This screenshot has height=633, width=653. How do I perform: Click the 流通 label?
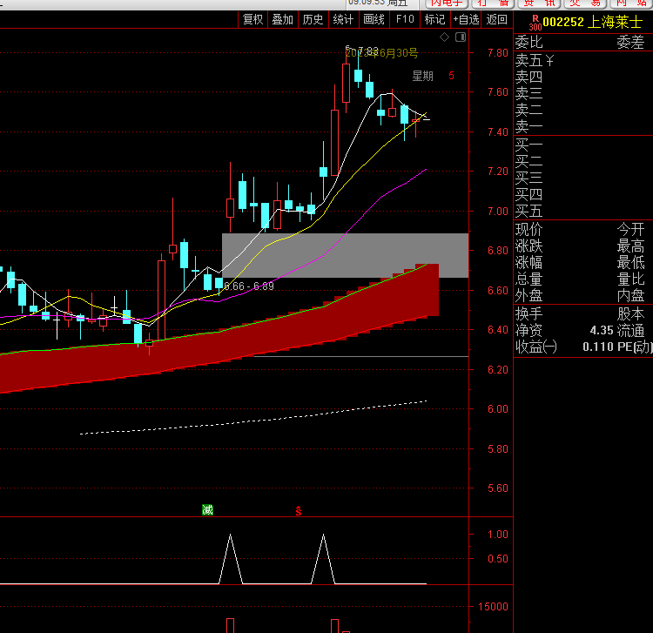pyautogui.click(x=630, y=331)
